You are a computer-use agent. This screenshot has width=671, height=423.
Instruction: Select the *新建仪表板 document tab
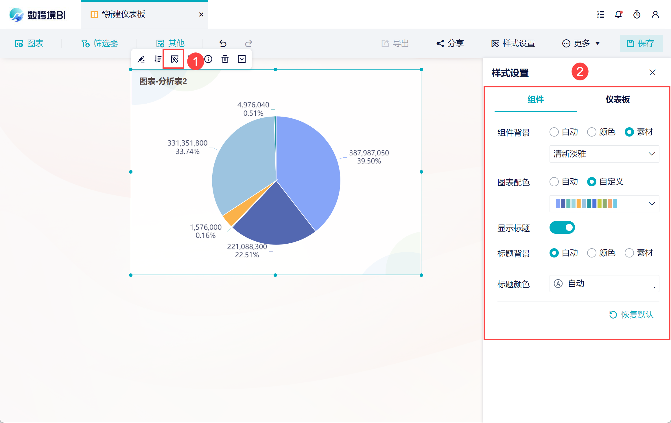click(145, 14)
